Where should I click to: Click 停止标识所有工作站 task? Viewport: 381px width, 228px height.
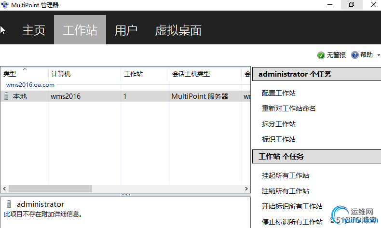pos(292,222)
